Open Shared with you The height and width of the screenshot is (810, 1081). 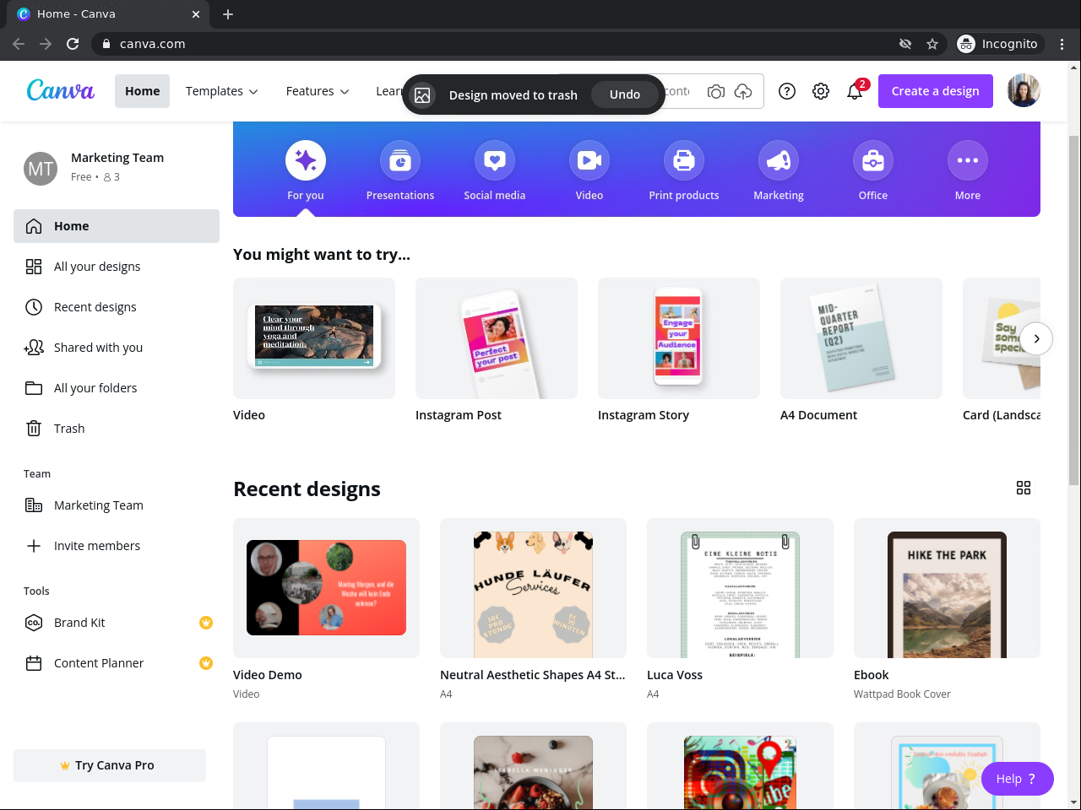[x=117, y=348]
